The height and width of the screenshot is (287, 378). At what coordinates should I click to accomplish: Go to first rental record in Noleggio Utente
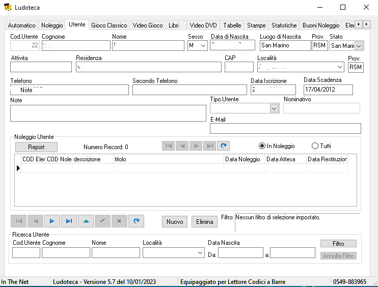(169, 146)
